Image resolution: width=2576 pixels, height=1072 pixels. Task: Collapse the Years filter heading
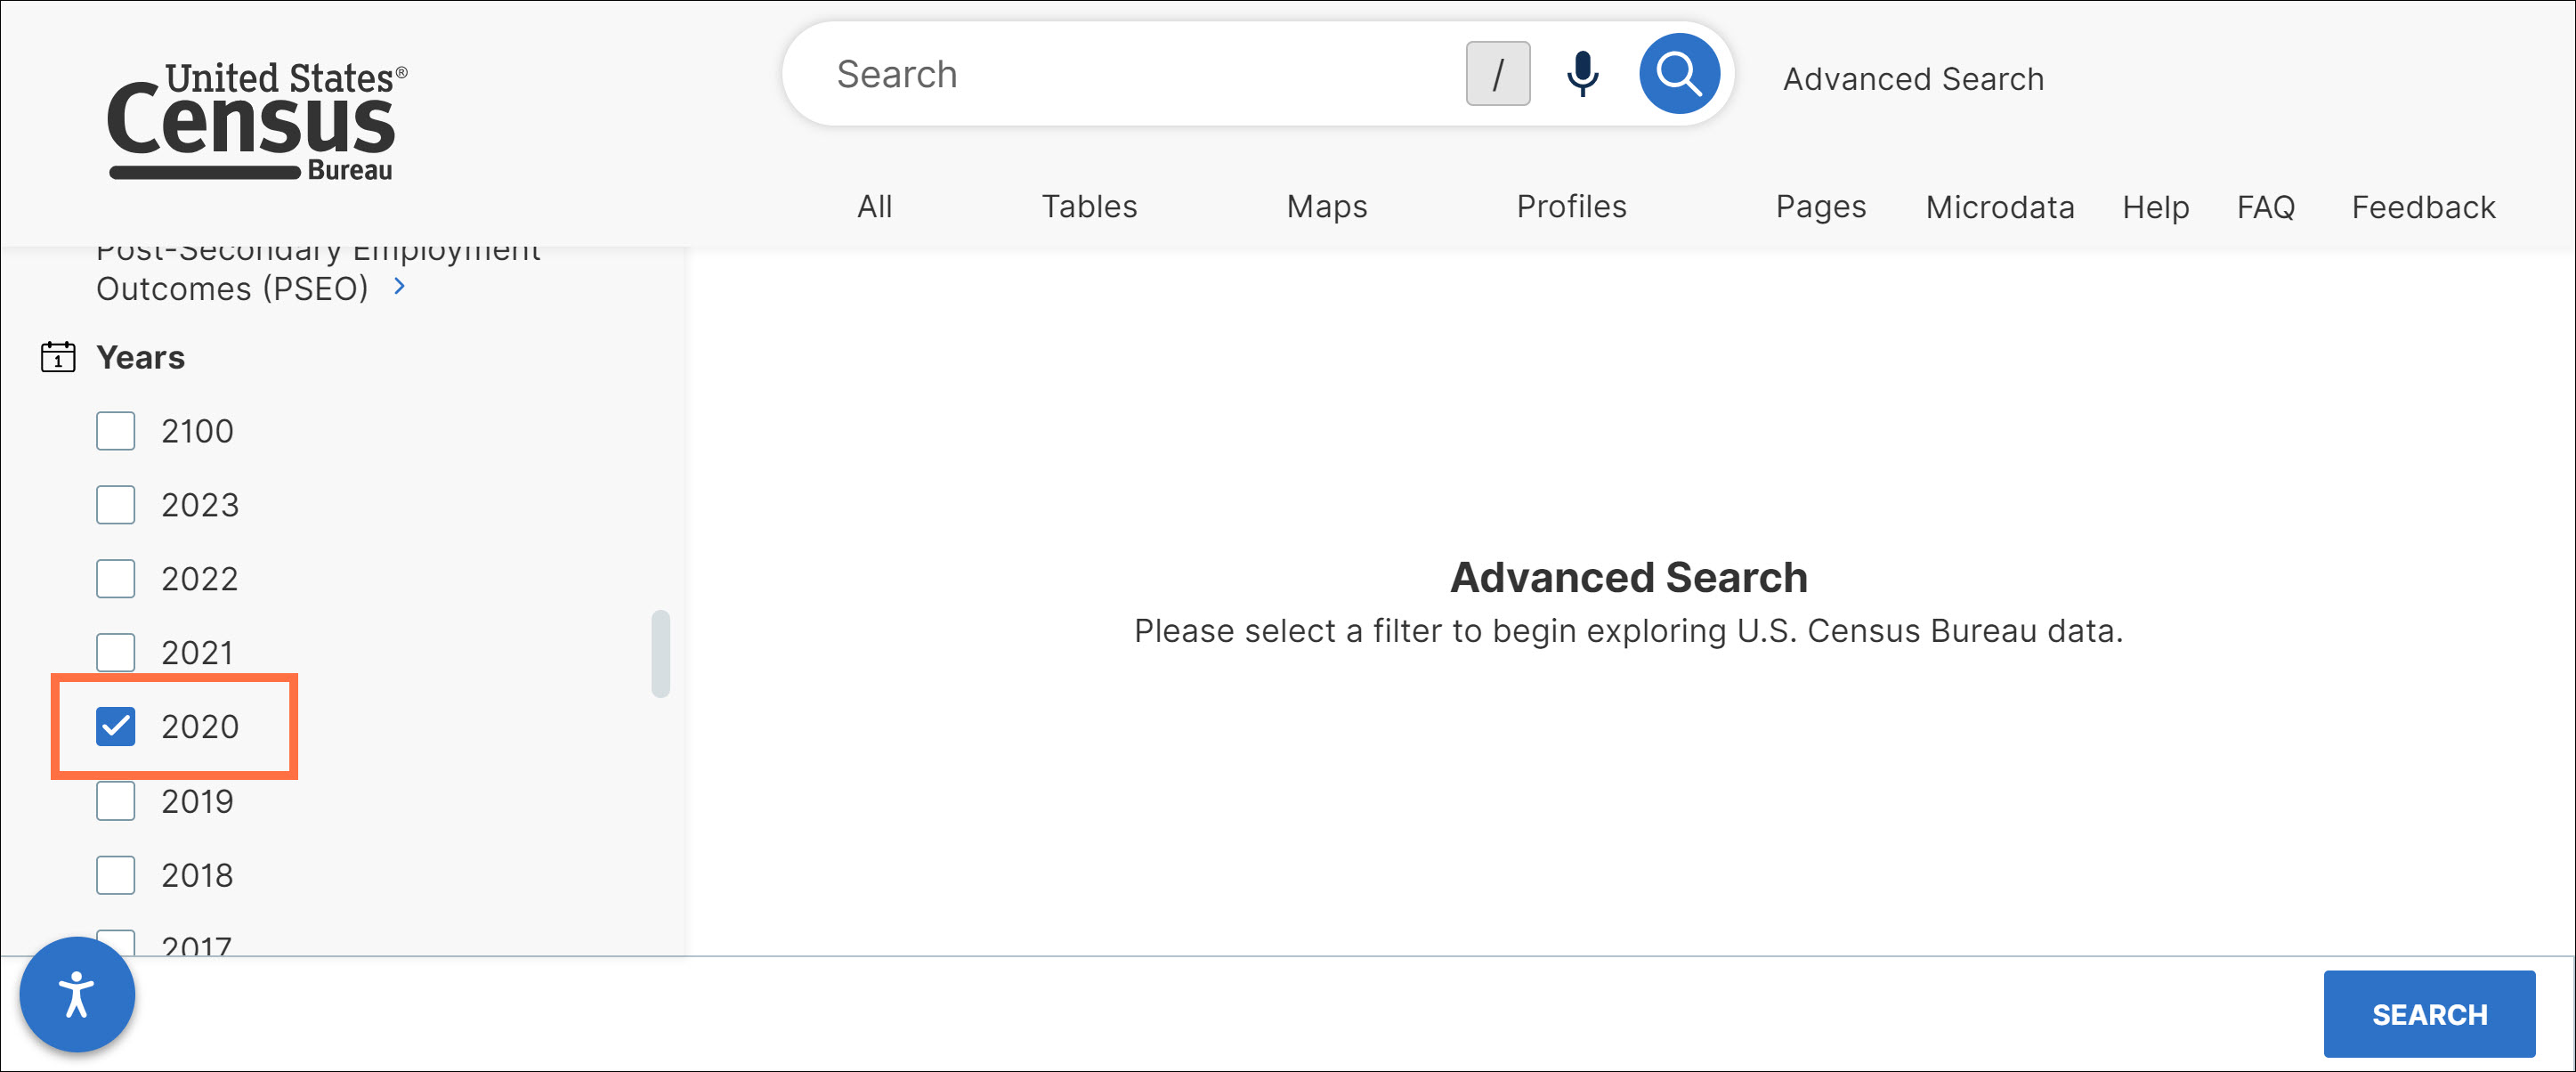pyautogui.click(x=140, y=357)
